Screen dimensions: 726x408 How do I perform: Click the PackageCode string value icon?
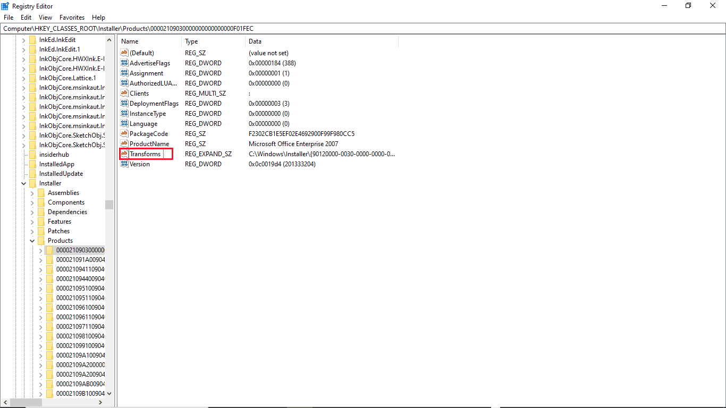(x=124, y=133)
